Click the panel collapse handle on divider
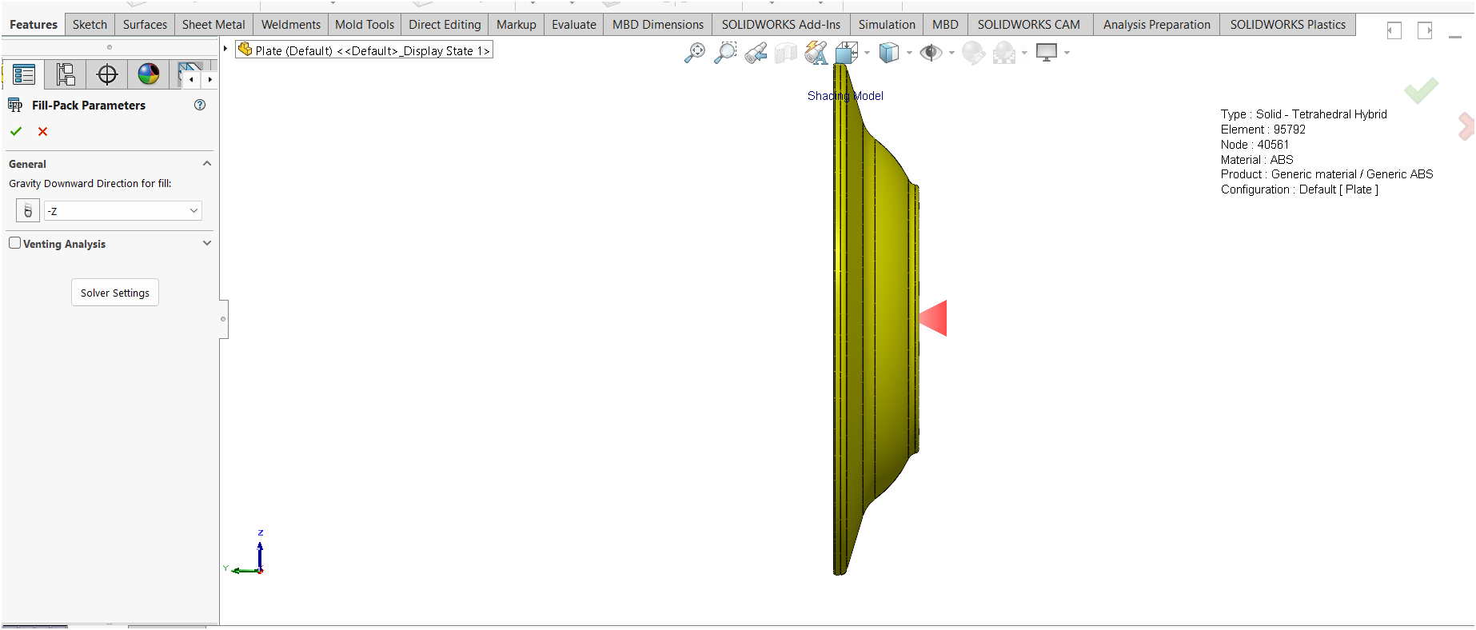The height and width of the screenshot is (630, 1476). click(223, 319)
